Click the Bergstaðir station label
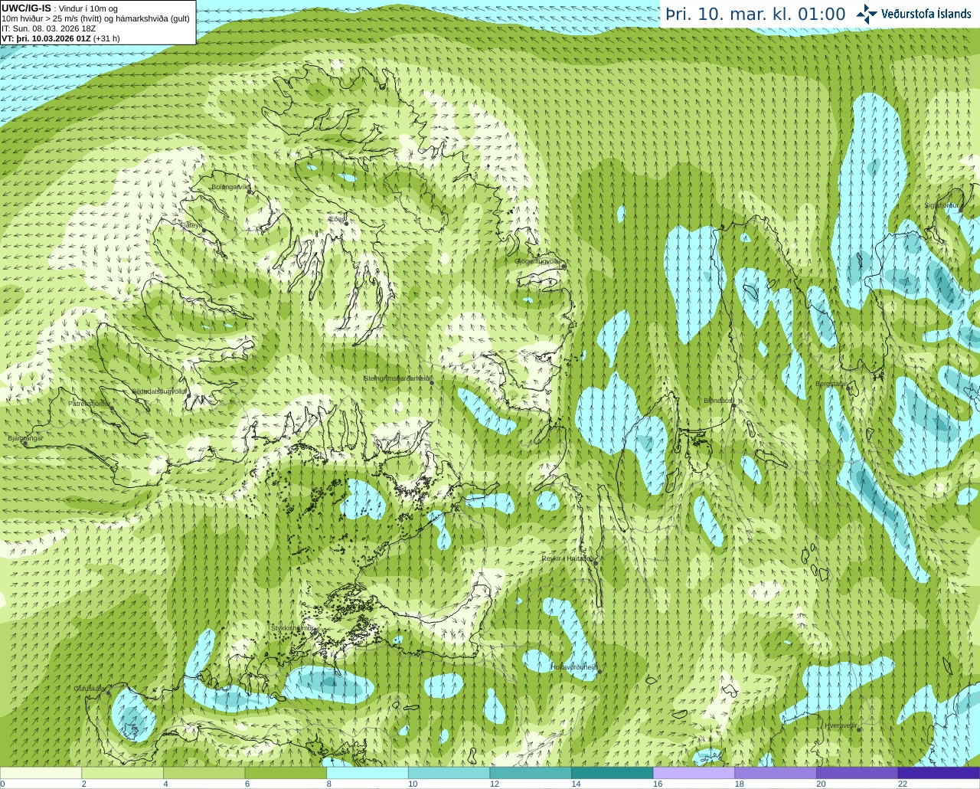Image resolution: width=980 pixels, height=789 pixels. [x=831, y=384]
